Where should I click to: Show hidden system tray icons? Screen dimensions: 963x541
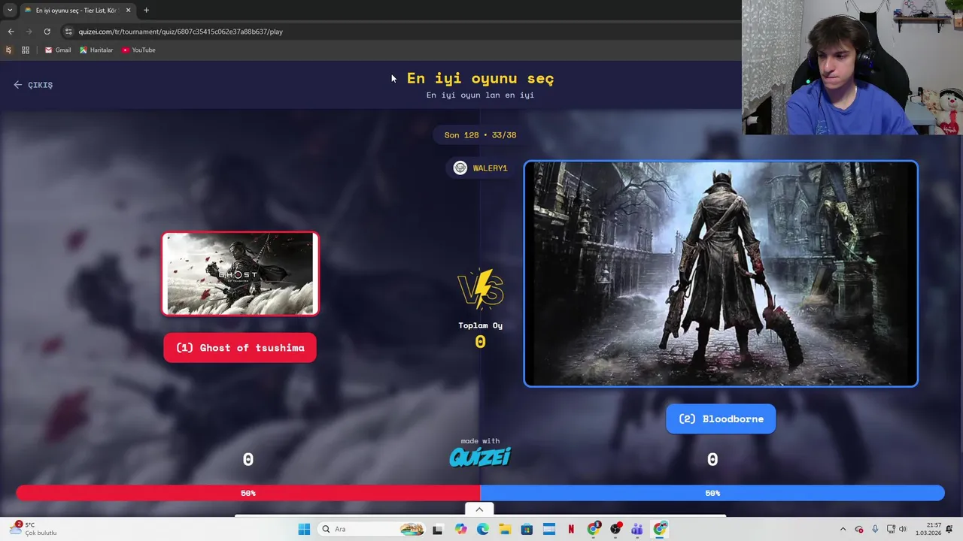(843, 529)
